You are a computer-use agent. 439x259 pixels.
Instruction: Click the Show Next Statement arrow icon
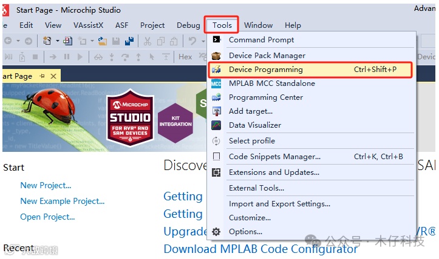pyautogui.click(x=53, y=57)
